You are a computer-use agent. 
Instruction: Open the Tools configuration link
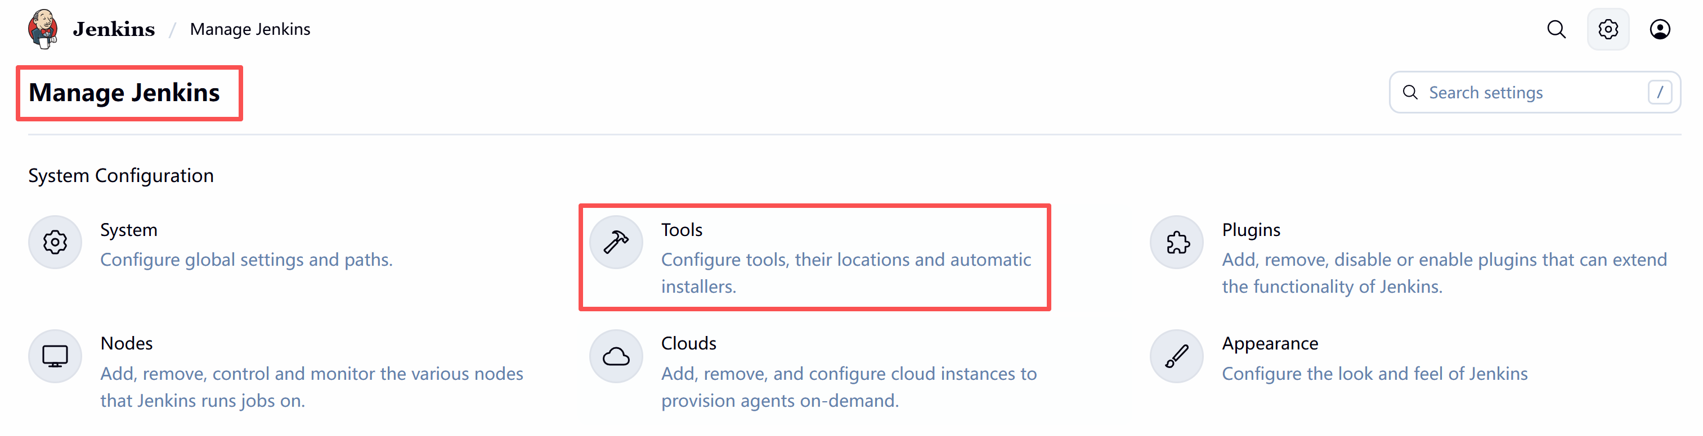pos(682,230)
